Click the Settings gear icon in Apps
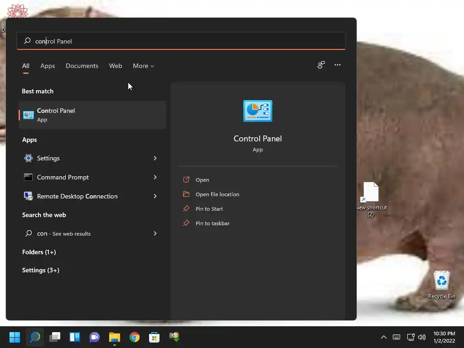This screenshot has height=348, width=464. (x=29, y=158)
